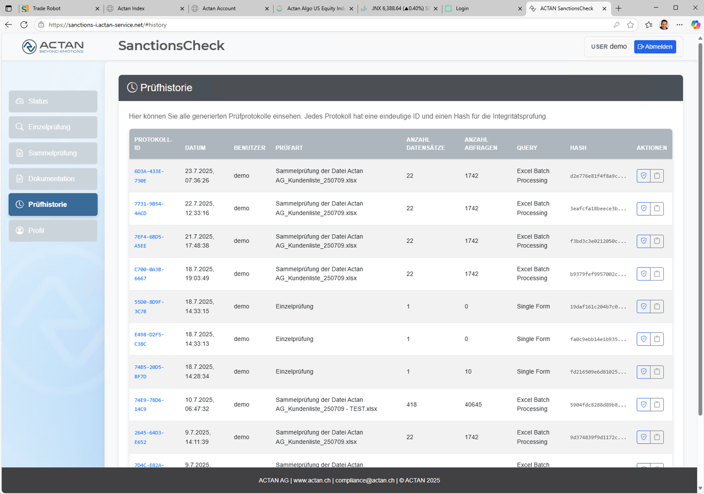Open protocol link 2645-64D3-E652
Viewport: 704px width, 494px height.
[x=149, y=437]
